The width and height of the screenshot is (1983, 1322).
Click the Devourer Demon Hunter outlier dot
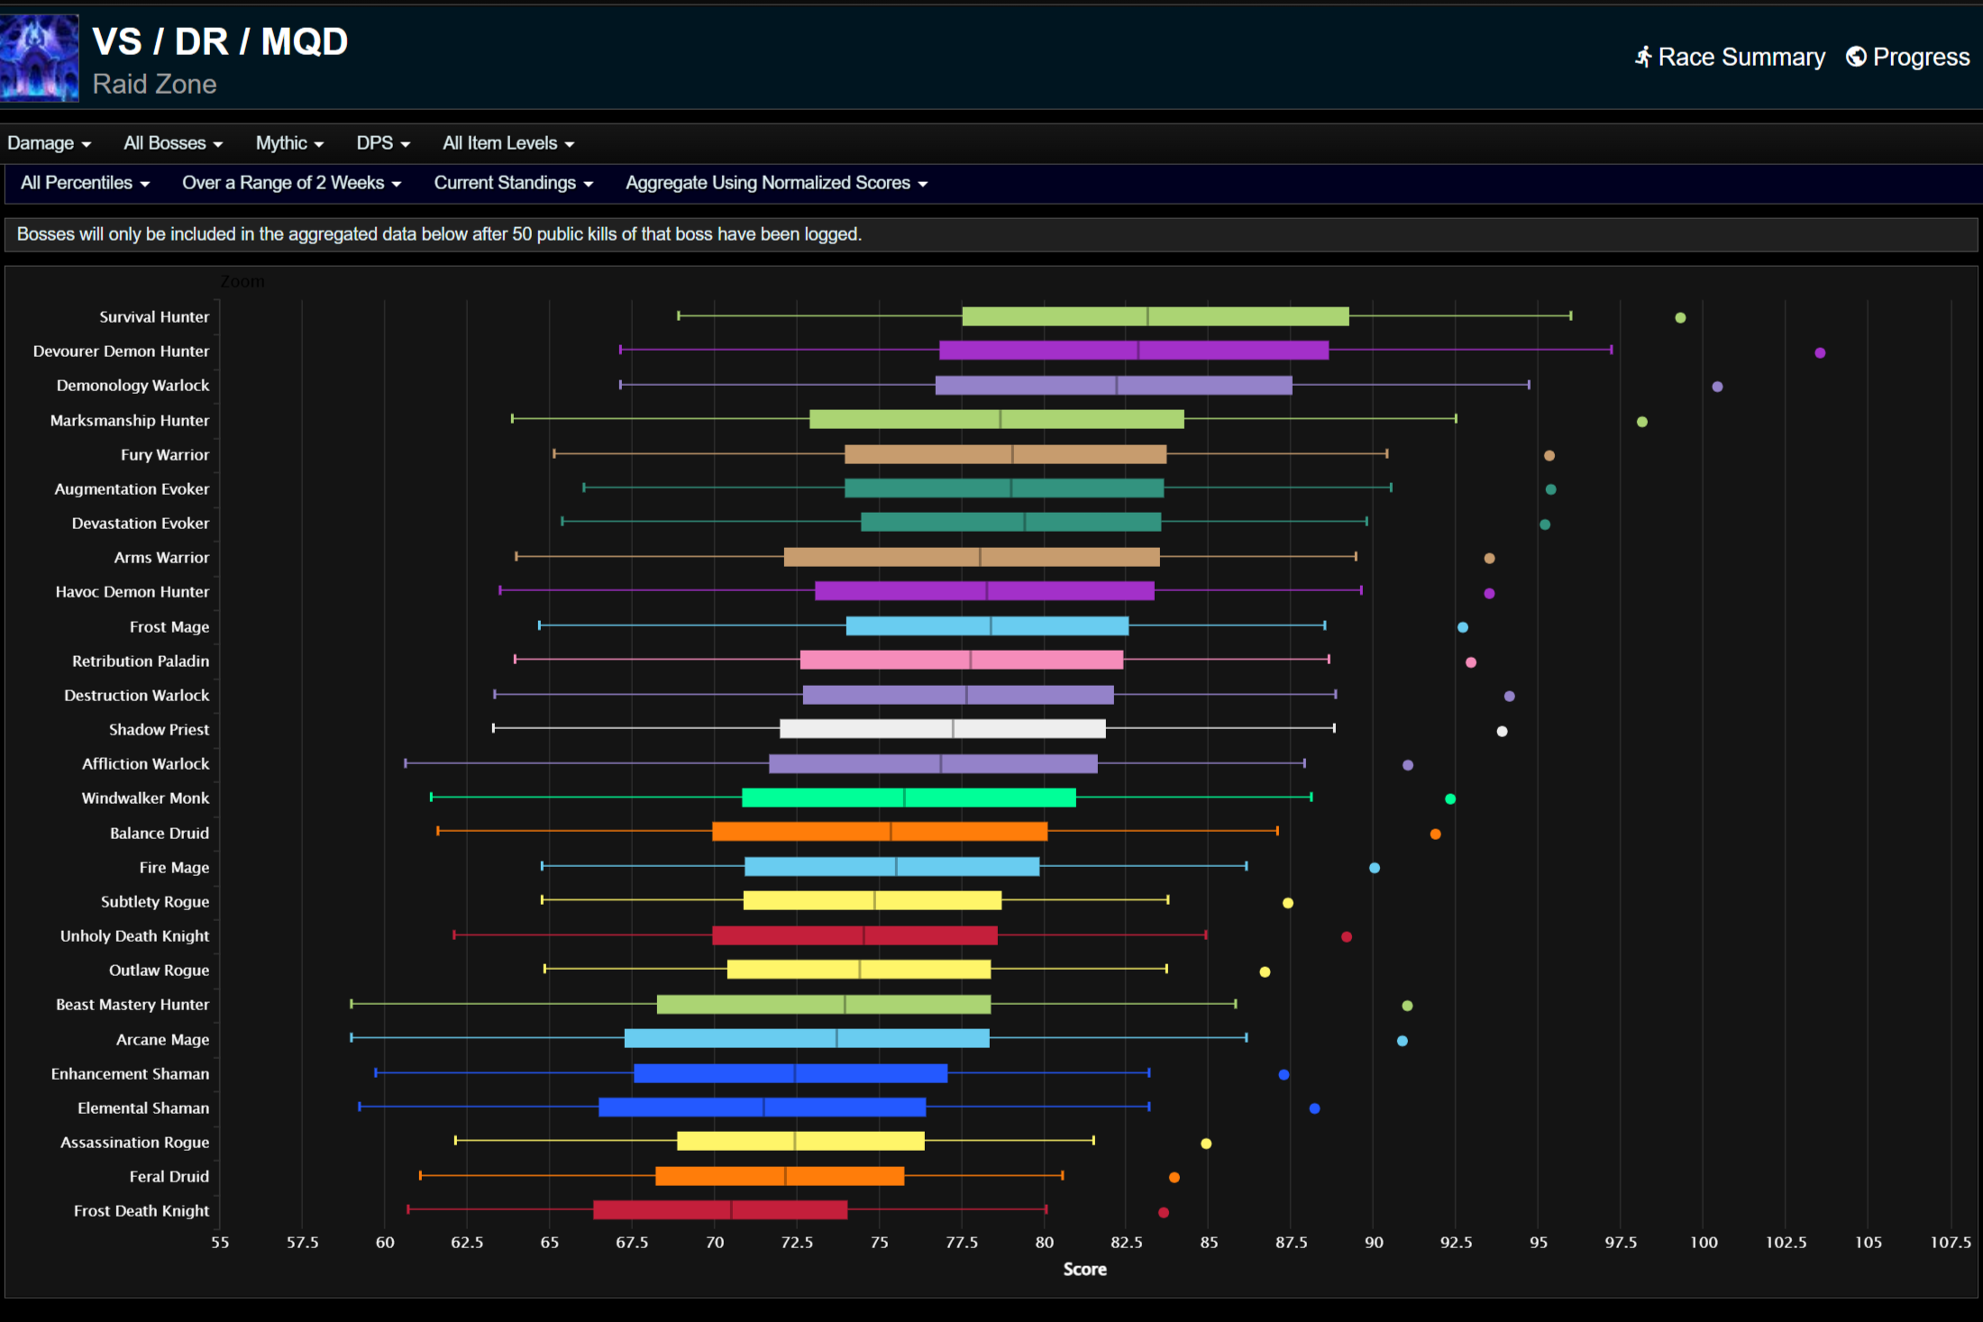(x=1820, y=352)
